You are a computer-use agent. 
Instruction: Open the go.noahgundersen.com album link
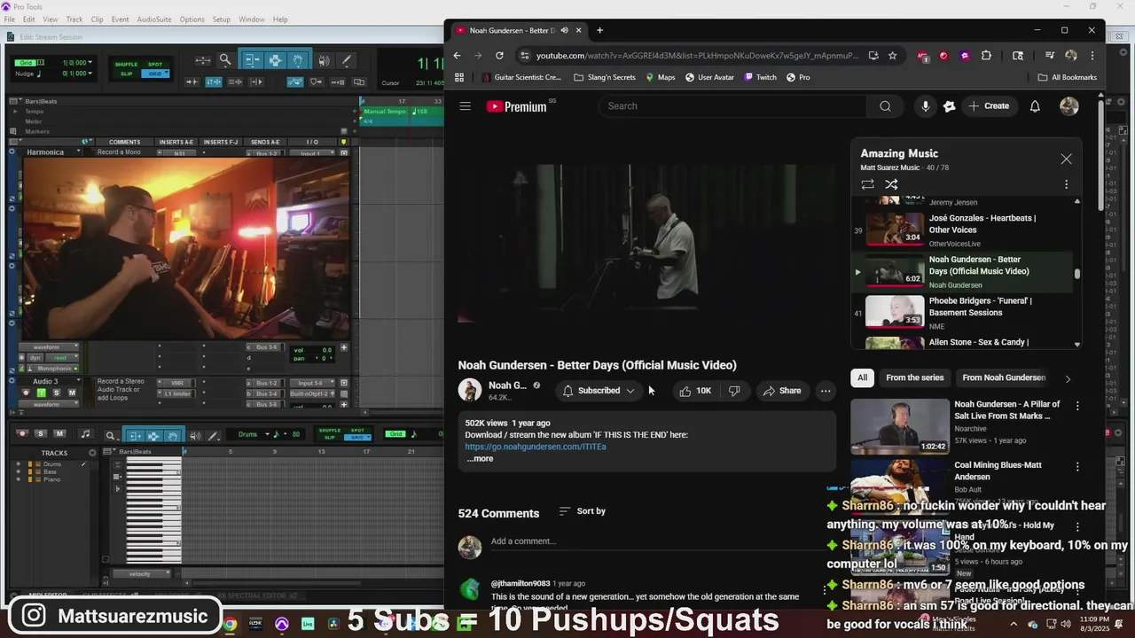pos(536,447)
